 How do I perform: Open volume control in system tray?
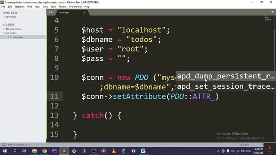point(243,151)
